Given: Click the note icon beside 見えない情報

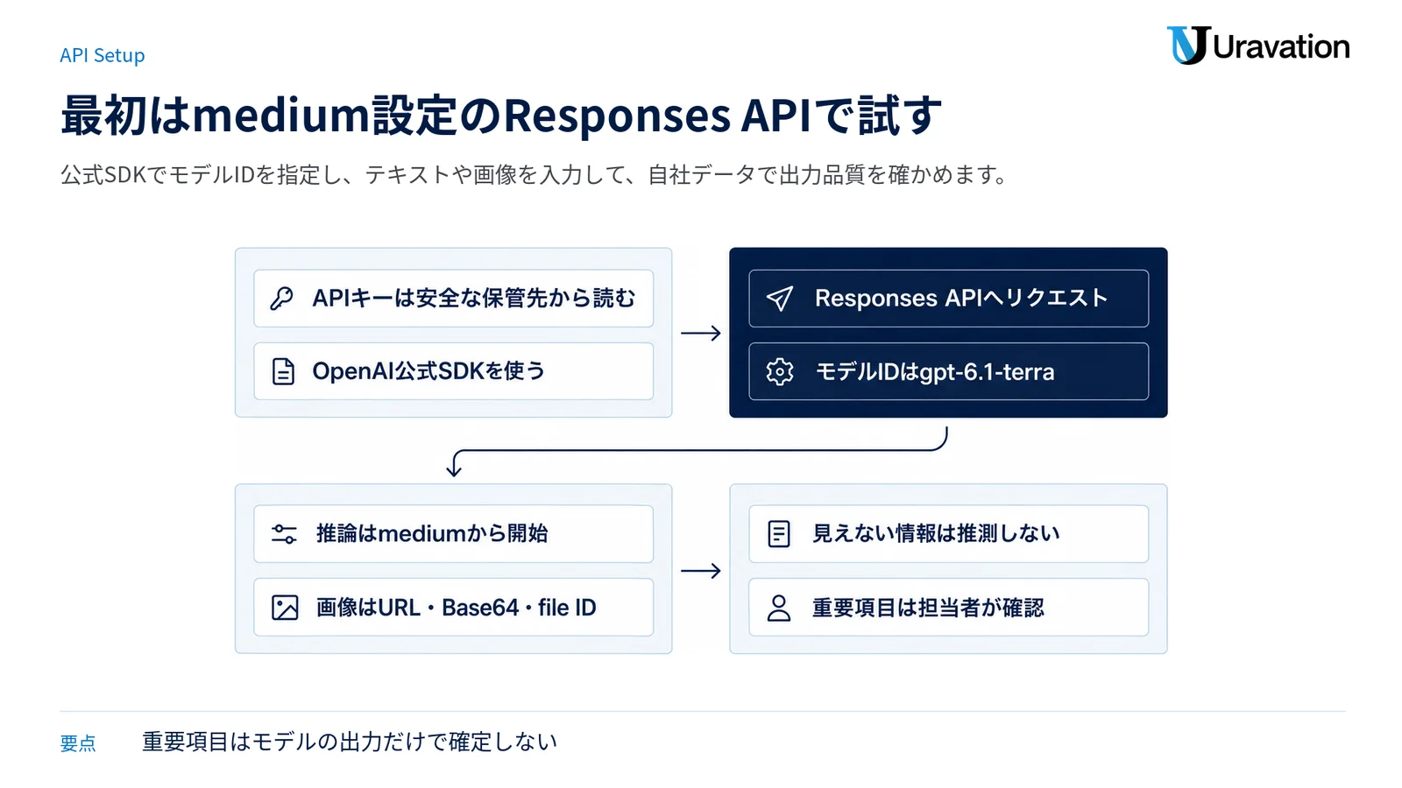Looking at the screenshot, I should 779,534.
